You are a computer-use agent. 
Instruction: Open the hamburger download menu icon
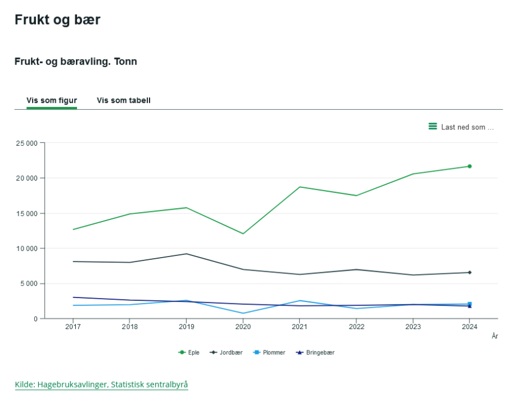coord(432,127)
